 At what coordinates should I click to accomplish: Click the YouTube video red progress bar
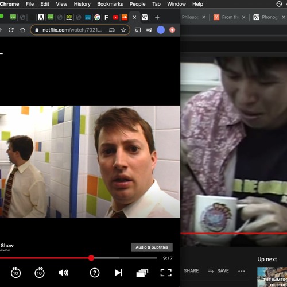pos(234,233)
